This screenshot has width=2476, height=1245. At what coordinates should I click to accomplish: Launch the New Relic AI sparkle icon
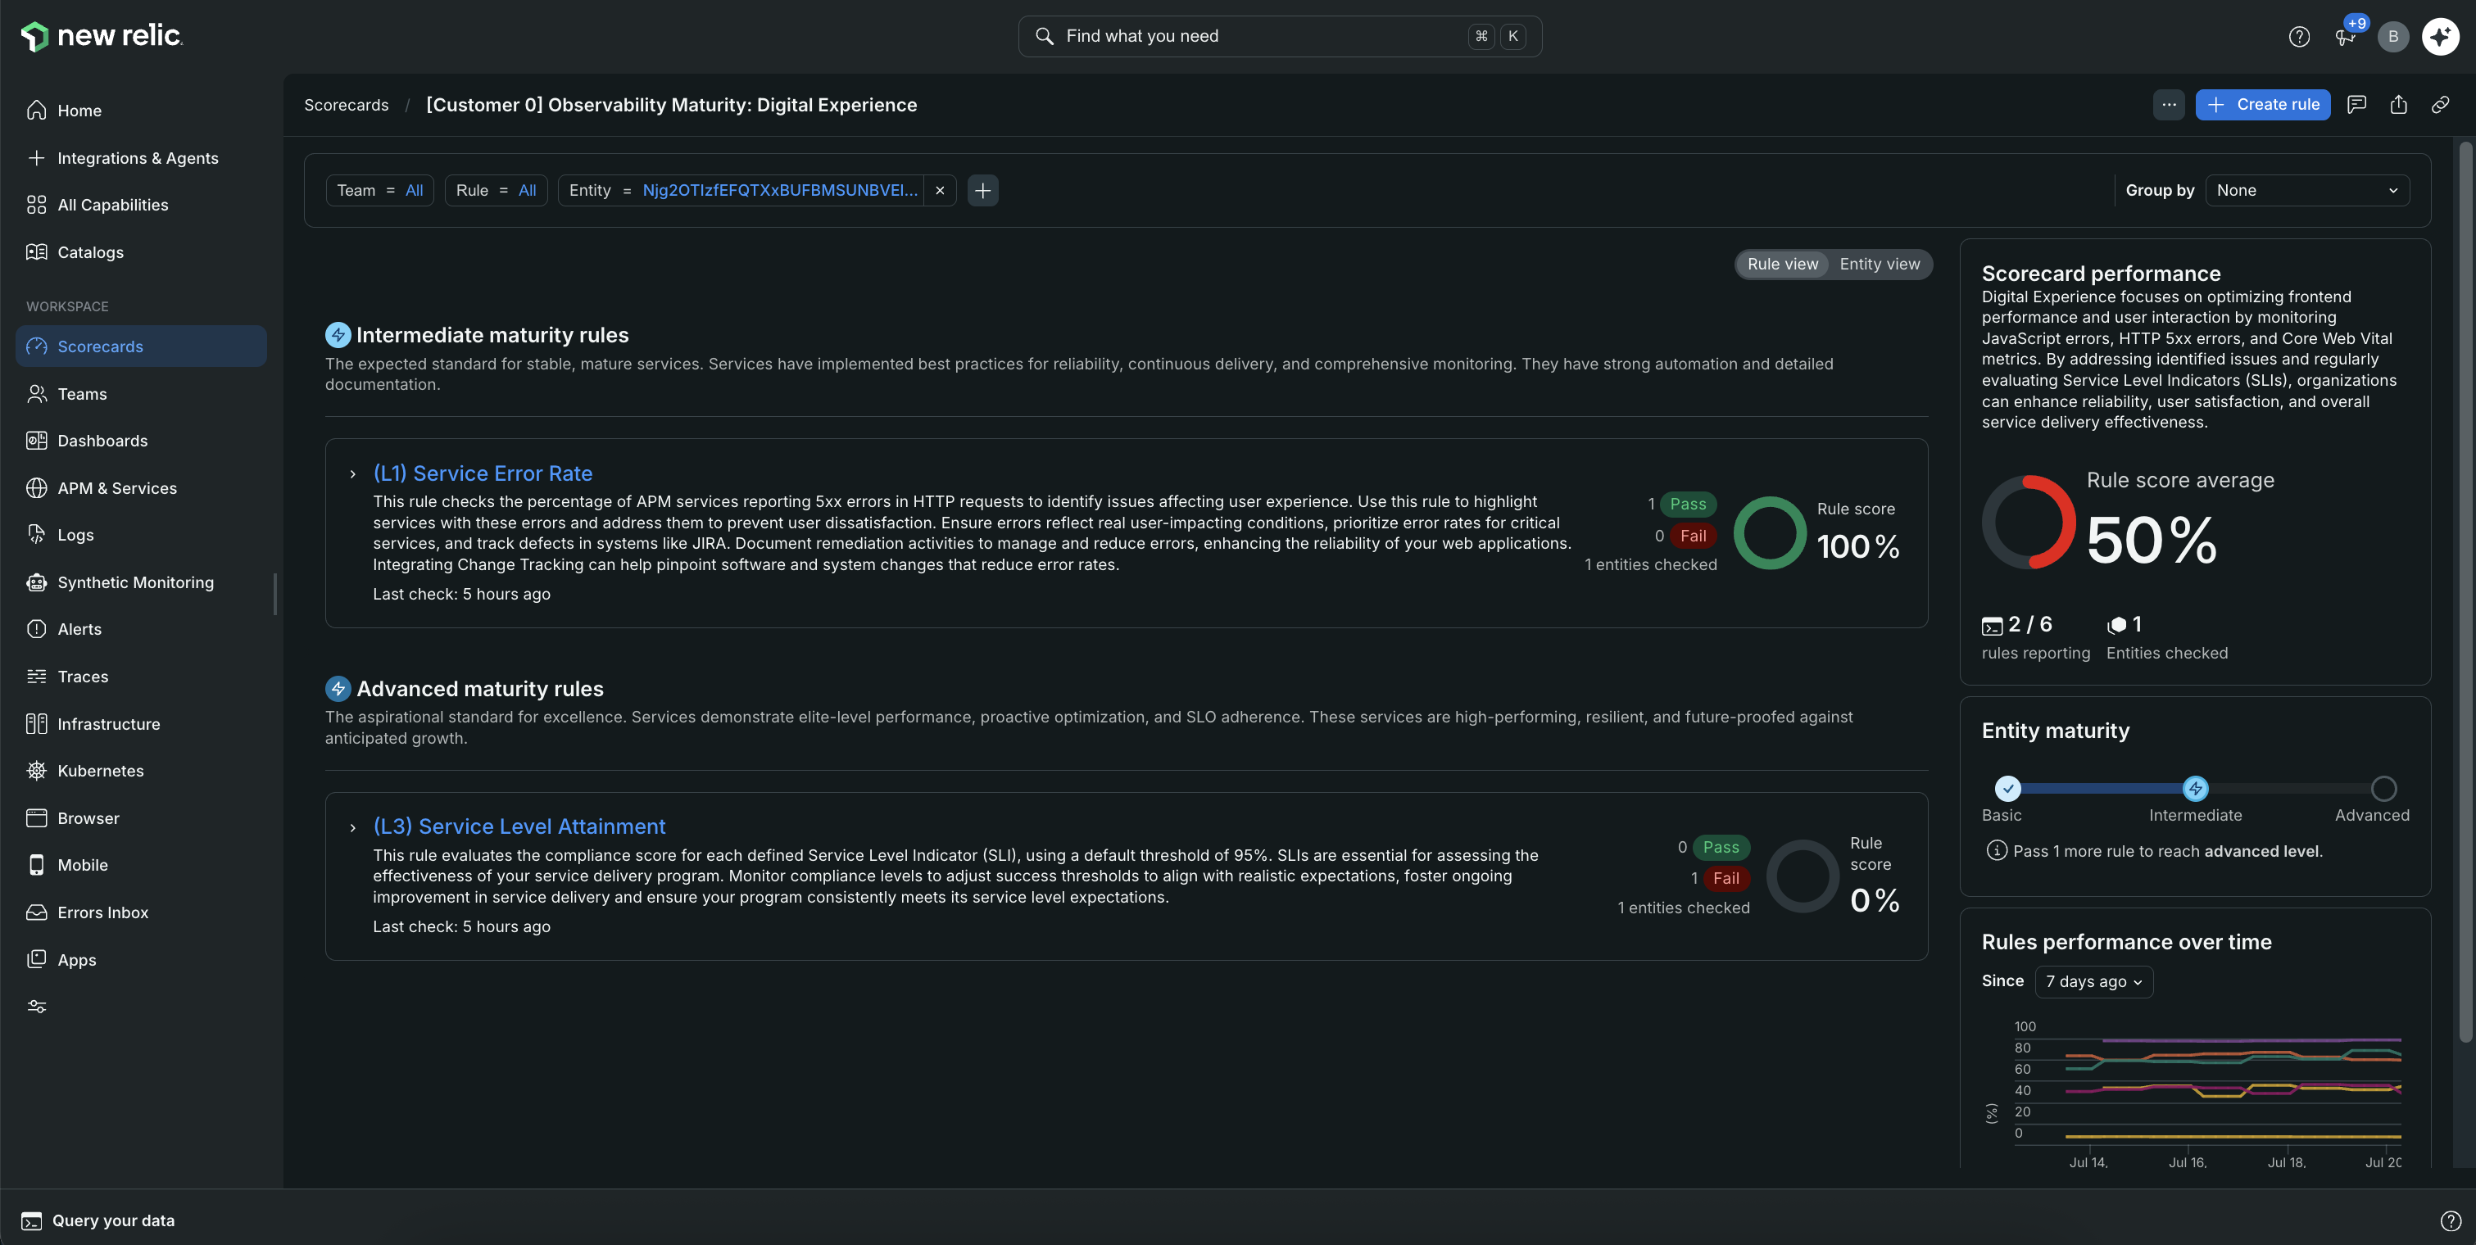click(2441, 37)
